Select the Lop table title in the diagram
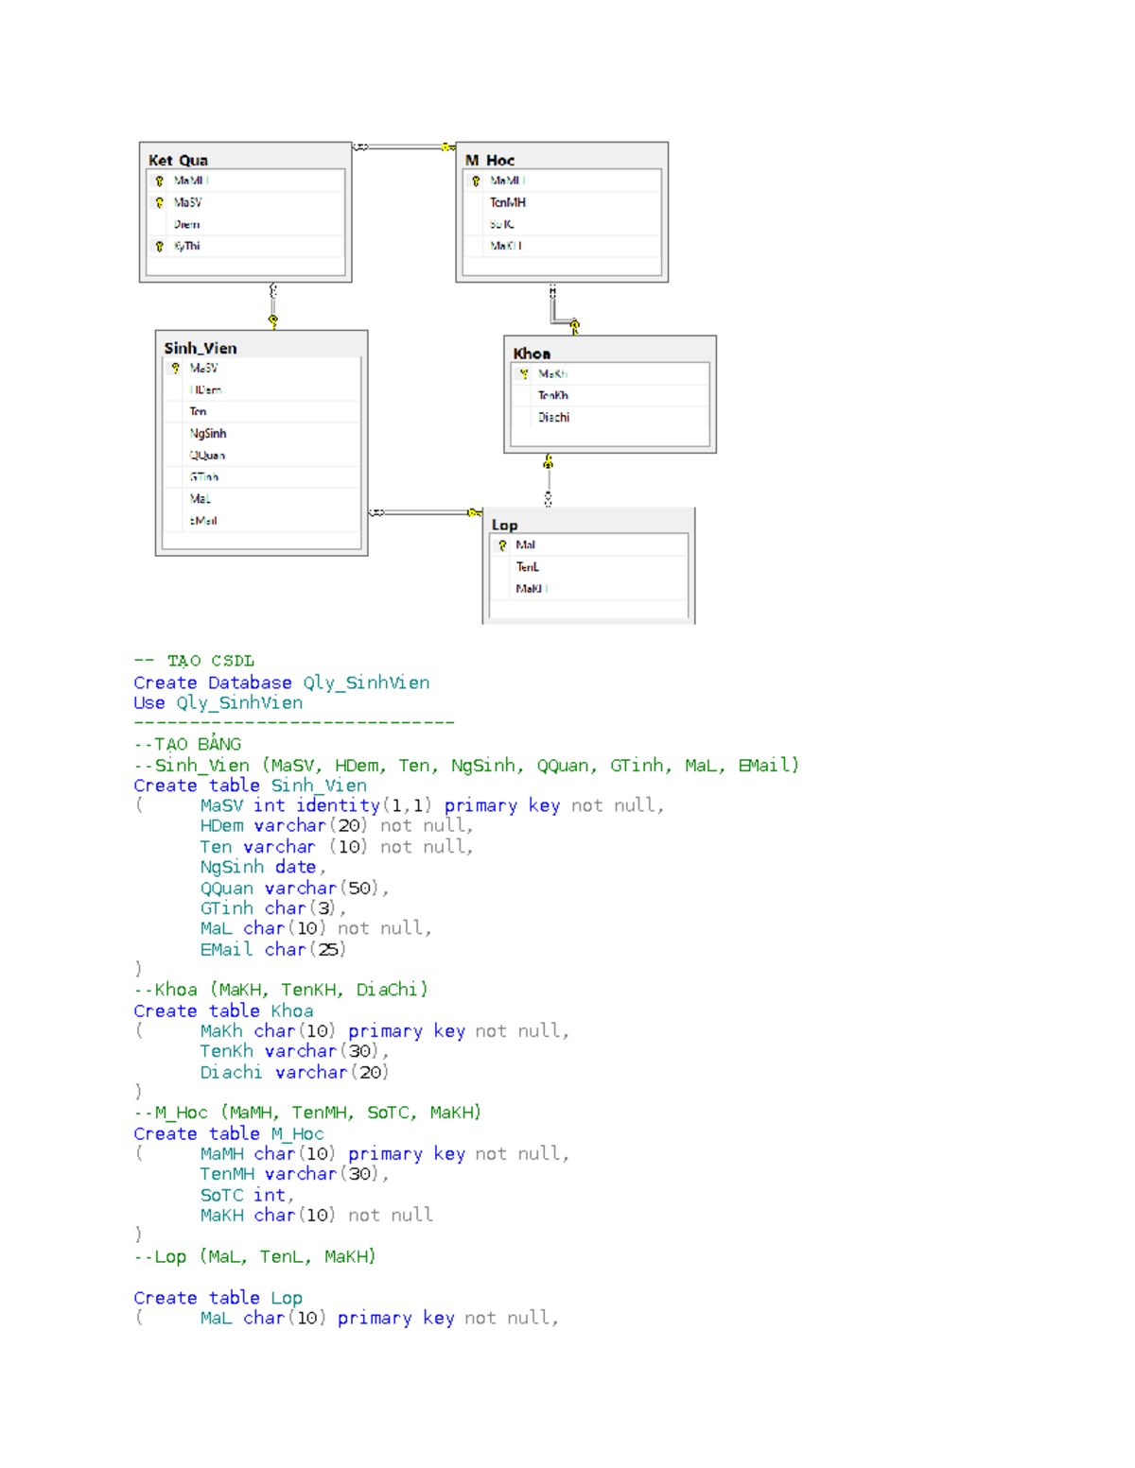Viewport: 1135px width, 1468px height. [x=504, y=525]
